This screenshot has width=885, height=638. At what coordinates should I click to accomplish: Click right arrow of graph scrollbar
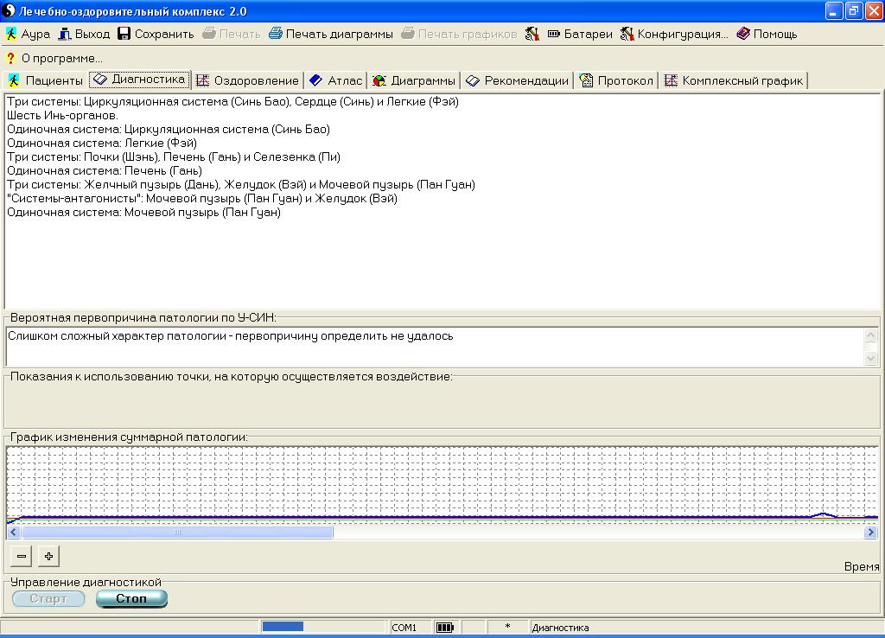pyautogui.click(x=871, y=533)
